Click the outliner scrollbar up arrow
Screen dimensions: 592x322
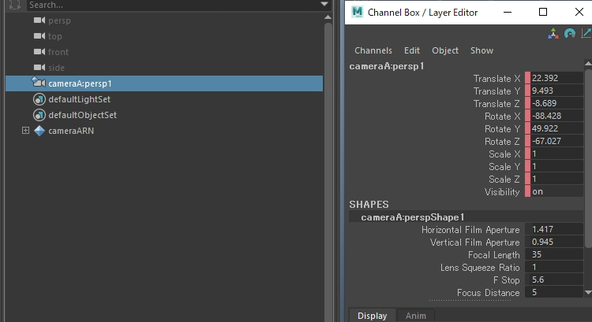[328, 17]
